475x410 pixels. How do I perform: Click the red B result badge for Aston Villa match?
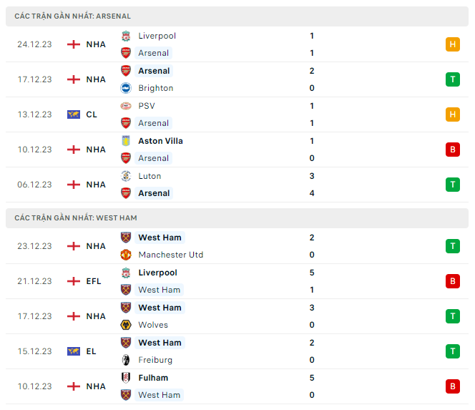pyautogui.click(x=452, y=150)
